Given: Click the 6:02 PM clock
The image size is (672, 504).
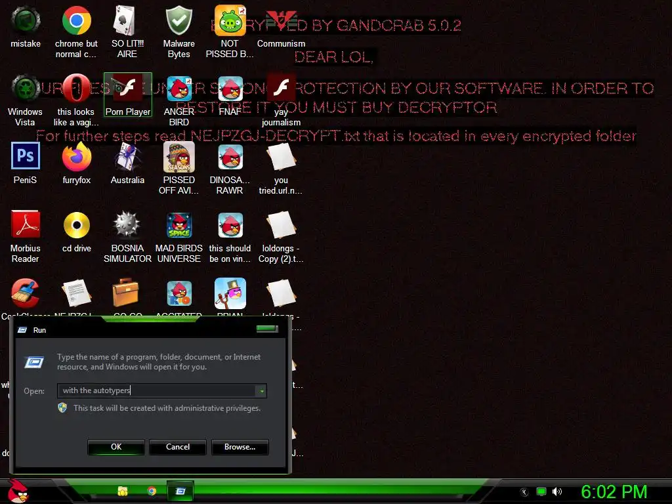Looking at the screenshot, I should click(614, 492).
